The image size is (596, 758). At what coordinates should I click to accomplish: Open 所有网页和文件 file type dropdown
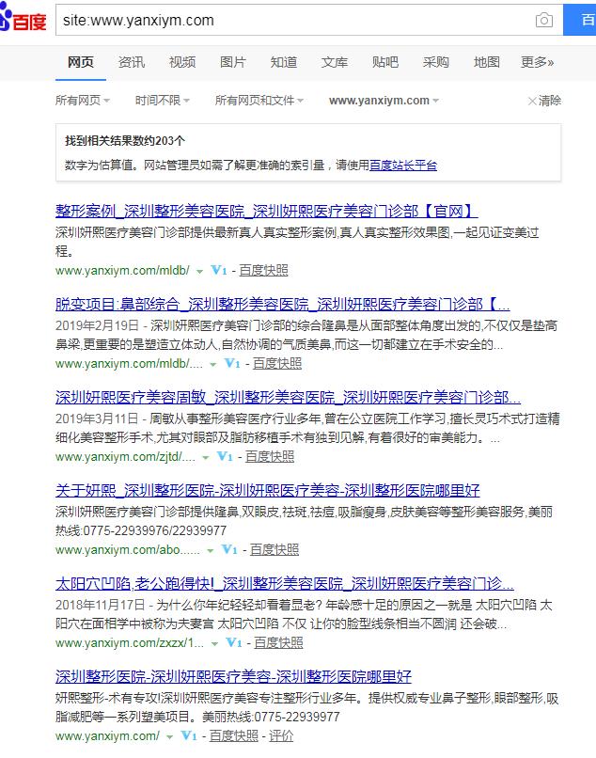pyautogui.click(x=259, y=100)
